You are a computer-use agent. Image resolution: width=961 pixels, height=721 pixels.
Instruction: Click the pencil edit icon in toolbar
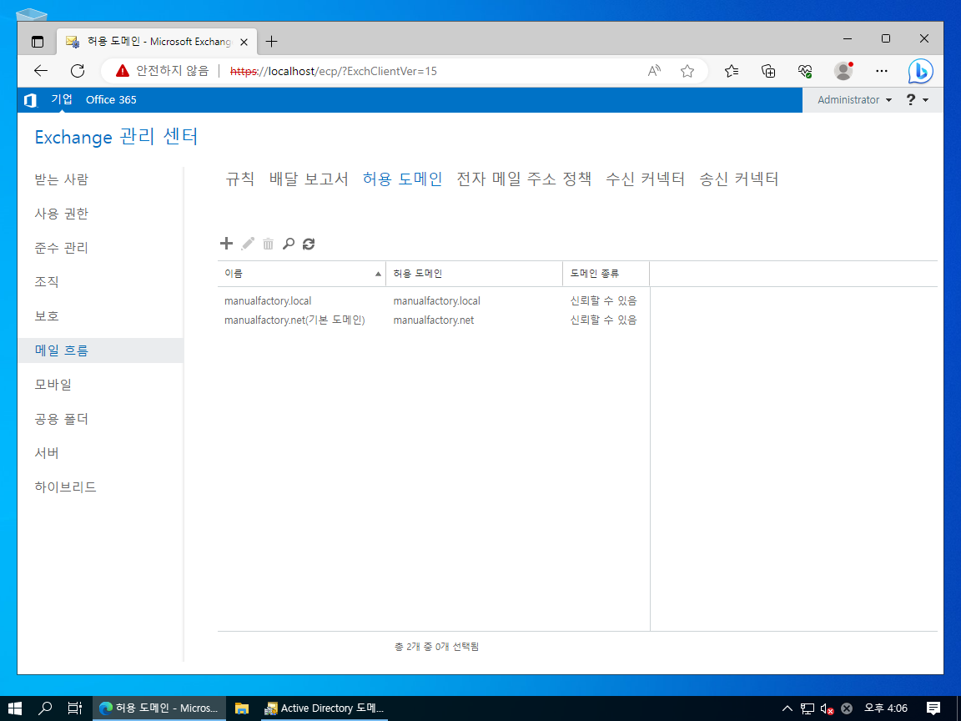tap(248, 244)
